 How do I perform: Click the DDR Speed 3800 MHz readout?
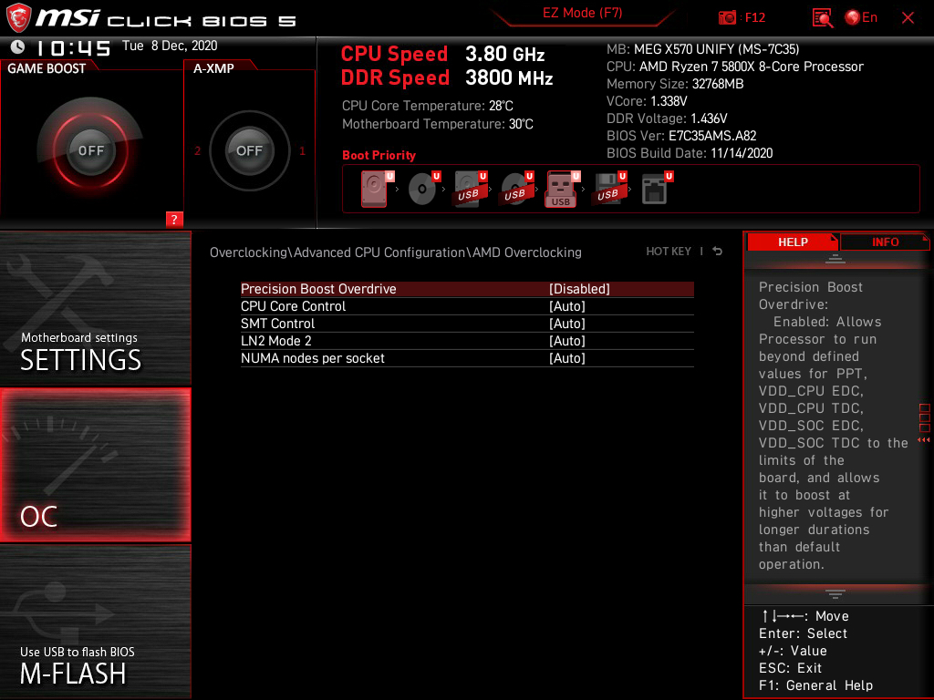(447, 78)
